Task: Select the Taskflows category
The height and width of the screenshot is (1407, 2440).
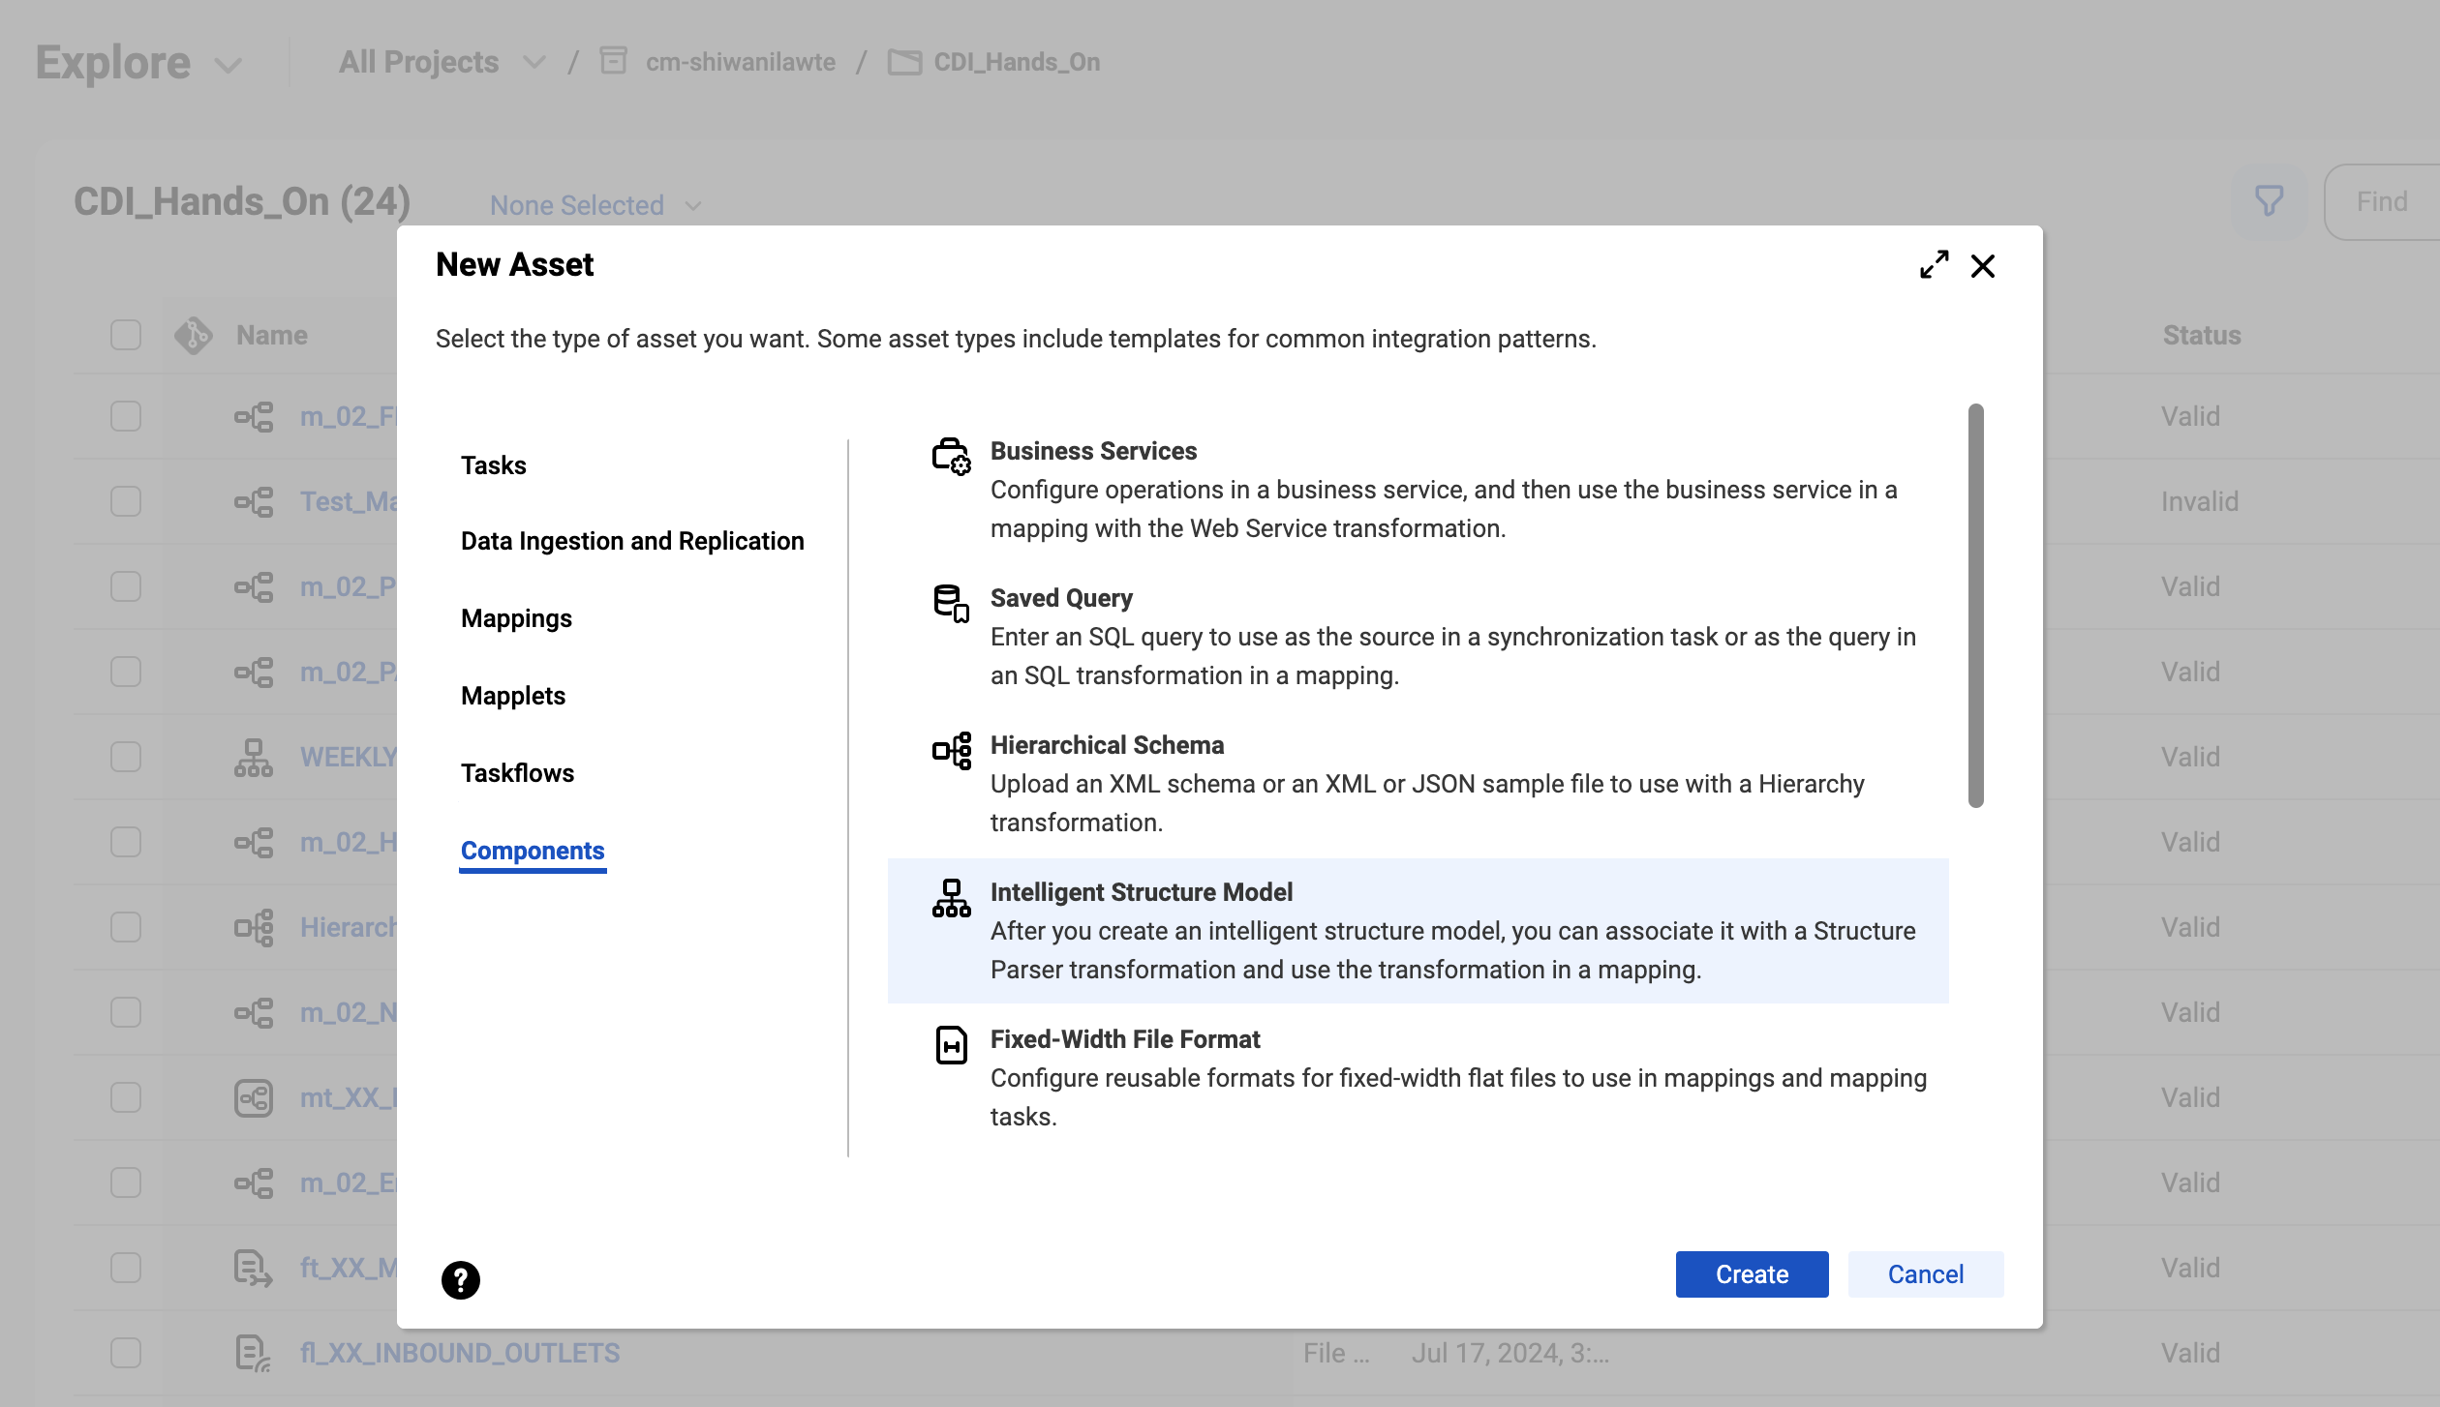Action: point(517,773)
